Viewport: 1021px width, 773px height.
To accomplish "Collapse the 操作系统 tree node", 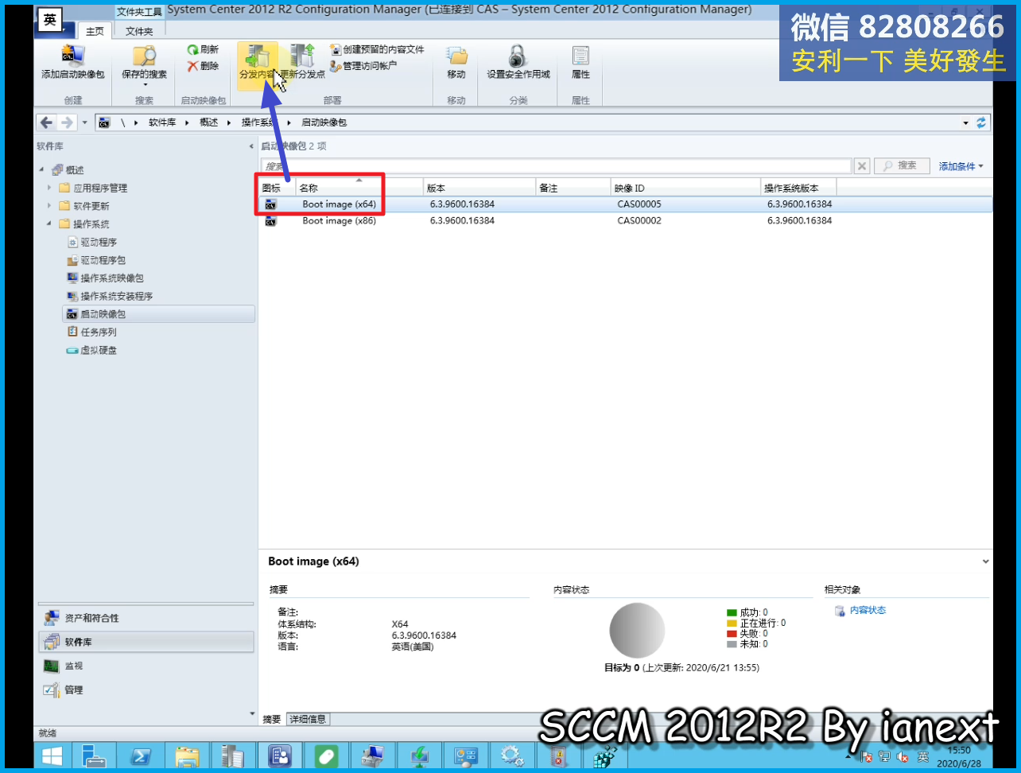I will pos(49,224).
